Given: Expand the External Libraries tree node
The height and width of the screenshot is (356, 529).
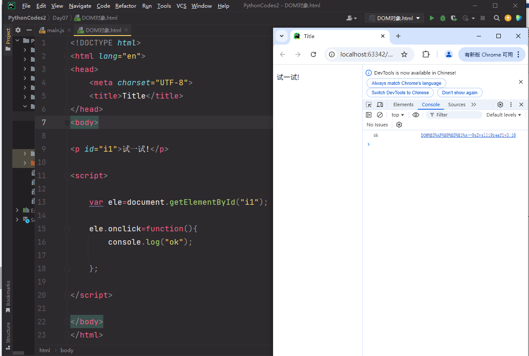Looking at the screenshot, I should click(17, 210).
